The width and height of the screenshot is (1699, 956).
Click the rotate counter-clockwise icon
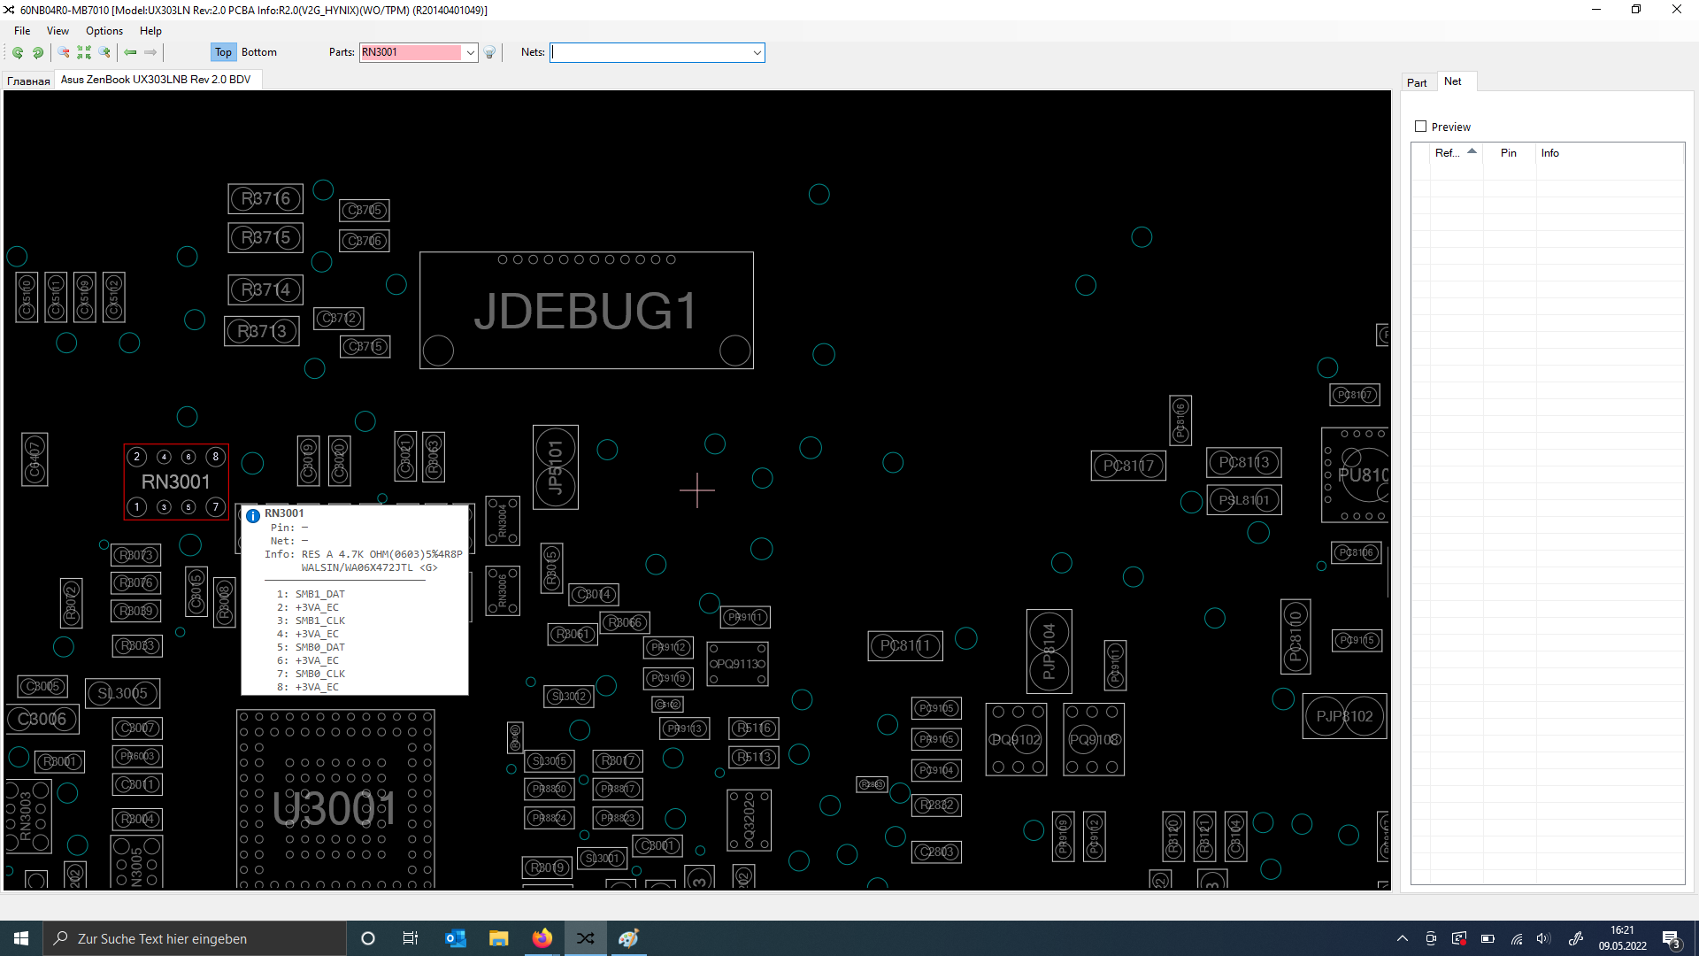(x=18, y=52)
